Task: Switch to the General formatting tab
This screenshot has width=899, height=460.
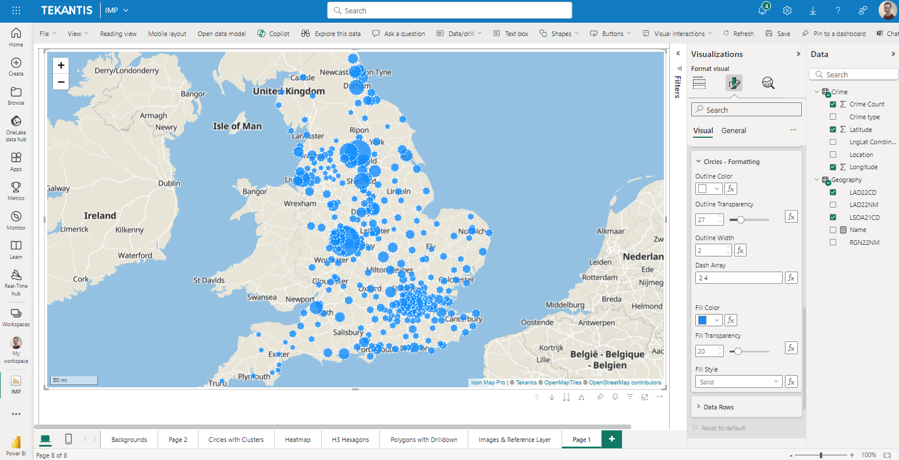Action: [733, 131]
